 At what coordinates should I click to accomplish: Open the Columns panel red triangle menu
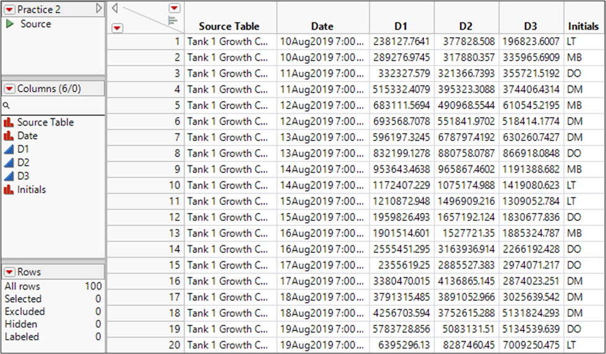click(x=9, y=89)
